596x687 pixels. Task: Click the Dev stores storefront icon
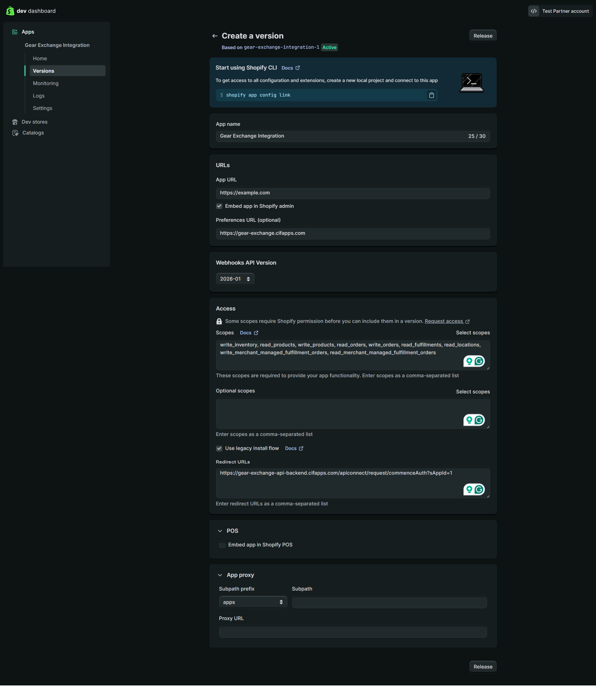(15, 122)
